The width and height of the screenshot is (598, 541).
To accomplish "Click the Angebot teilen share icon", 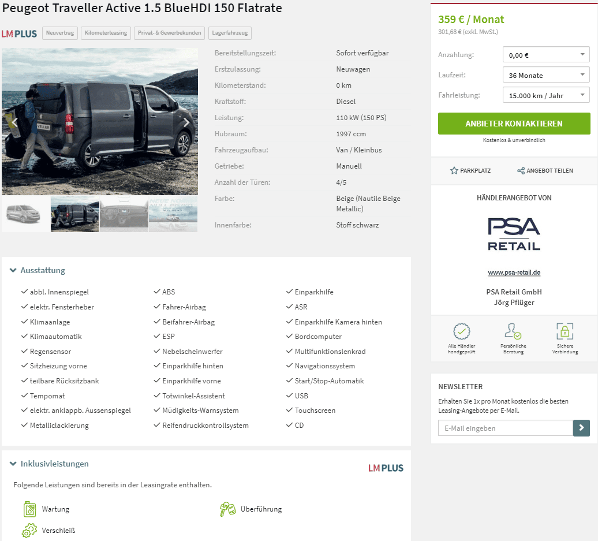I will (521, 170).
